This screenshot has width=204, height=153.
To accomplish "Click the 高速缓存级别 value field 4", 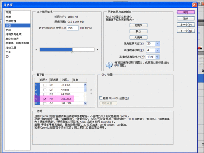I will pos(151,50).
